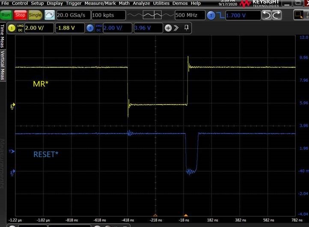
Task: Click the auto scale icon button
Action: point(50,15)
